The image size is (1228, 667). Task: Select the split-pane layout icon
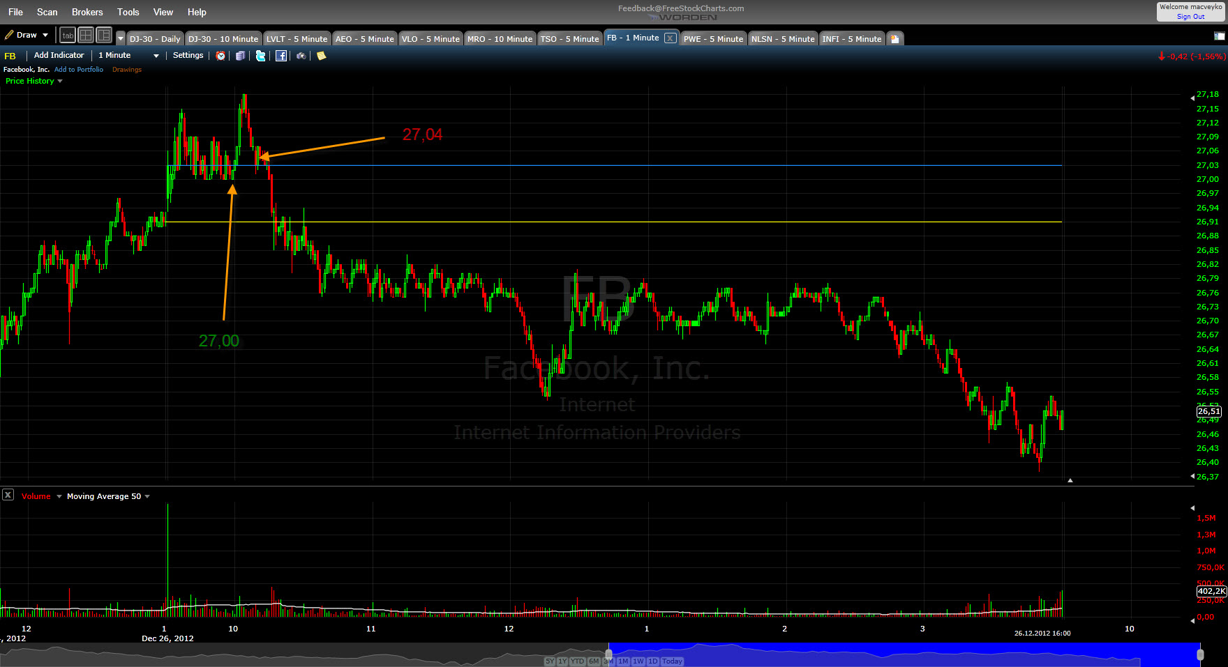[104, 35]
